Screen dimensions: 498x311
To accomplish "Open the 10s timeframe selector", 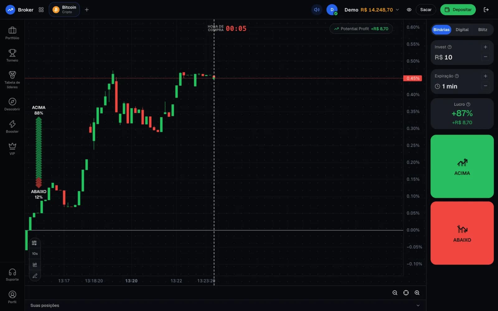I will pos(35,254).
